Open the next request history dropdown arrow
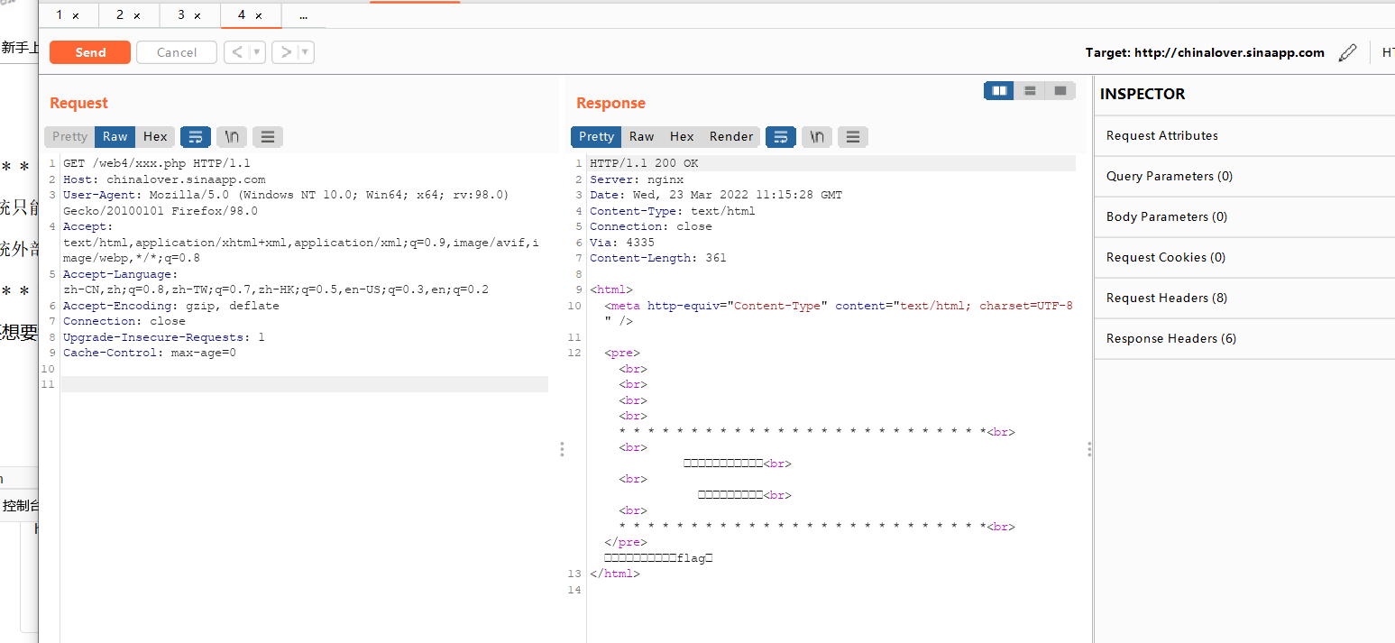This screenshot has width=1395, height=643. coord(306,52)
